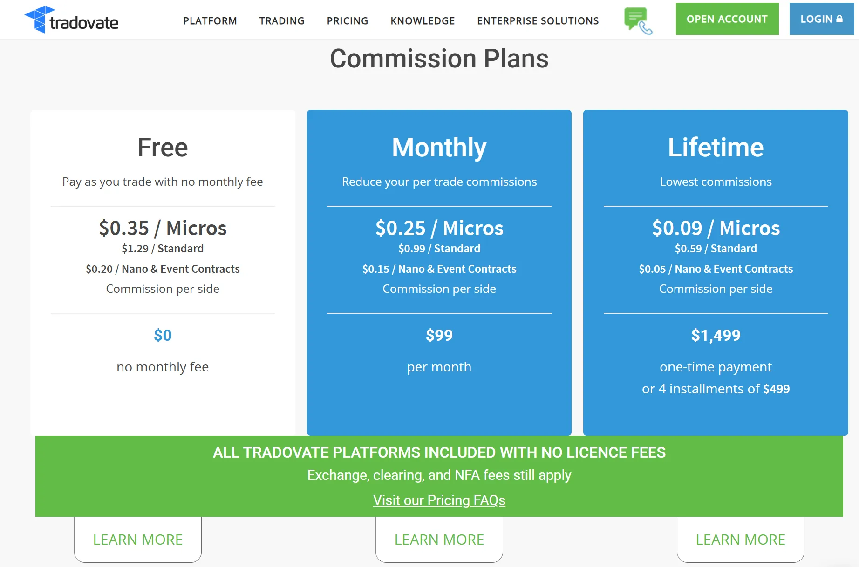Click the Tradovate logo

(71, 20)
